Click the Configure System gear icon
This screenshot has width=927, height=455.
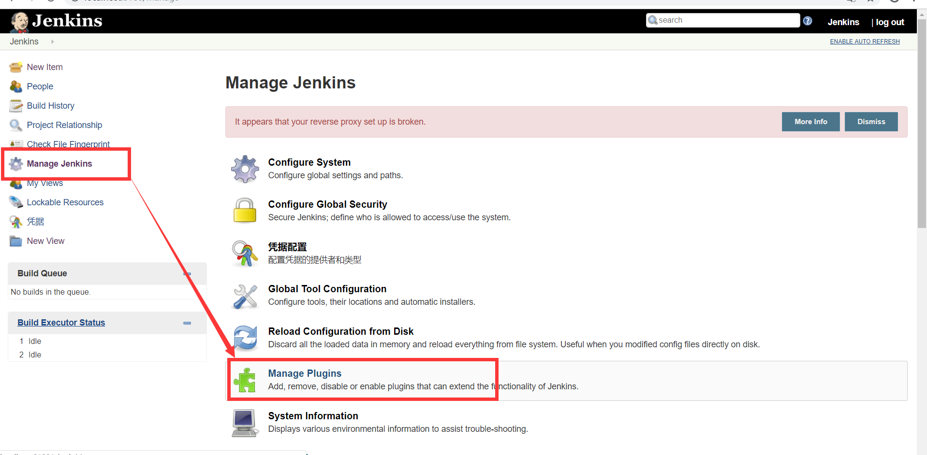pos(245,169)
